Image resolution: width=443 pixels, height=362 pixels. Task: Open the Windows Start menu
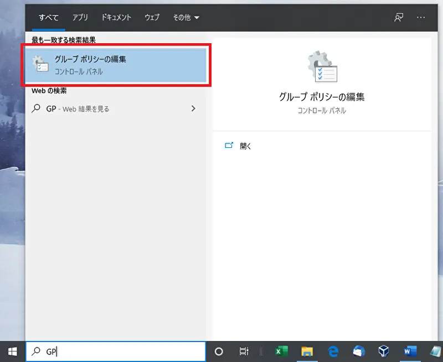click(12, 351)
